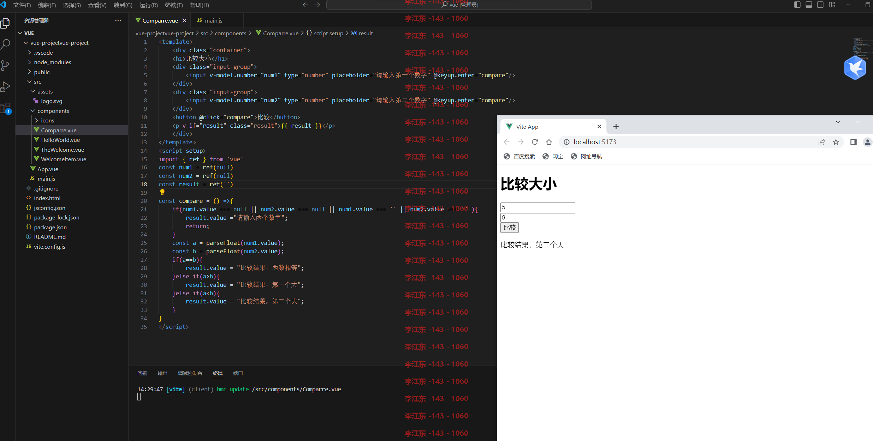The height and width of the screenshot is (441, 873).
Task: Close the Comparre.vue editor tab
Action: pos(184,20)
